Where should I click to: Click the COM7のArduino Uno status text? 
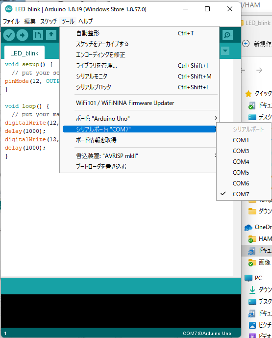pos(207,333)
